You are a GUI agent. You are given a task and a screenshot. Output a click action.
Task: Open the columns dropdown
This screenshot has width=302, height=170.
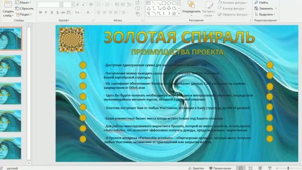pyautogui.click(x=125, y=13)
